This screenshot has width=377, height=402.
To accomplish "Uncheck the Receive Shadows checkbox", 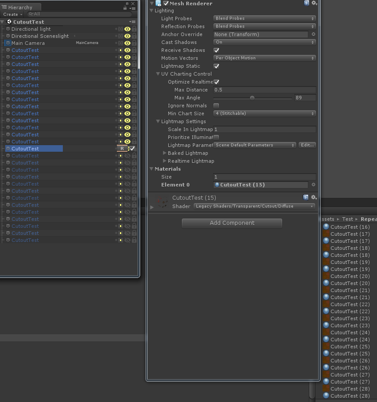I will (216, 50).
